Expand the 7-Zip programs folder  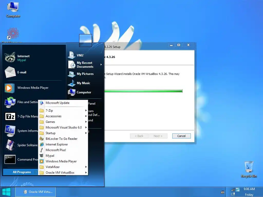click(63, 111)
